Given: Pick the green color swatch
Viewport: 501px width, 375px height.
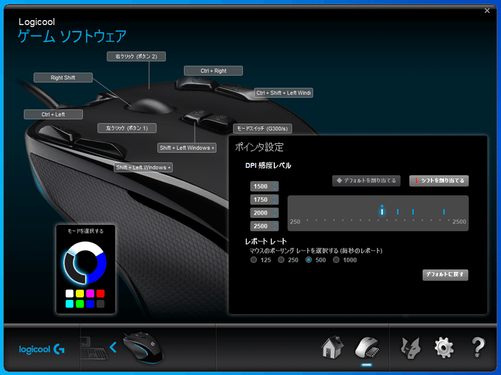Looking at the screenshot, I should [x=80, y=304].
